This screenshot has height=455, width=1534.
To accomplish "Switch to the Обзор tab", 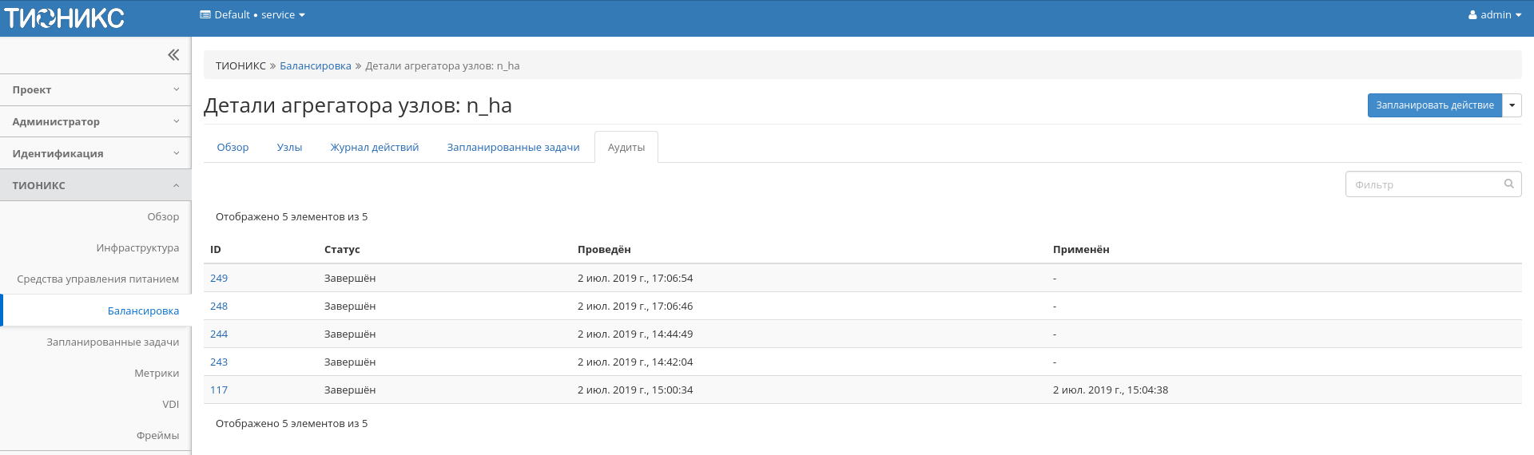I will tap(232, 148).
